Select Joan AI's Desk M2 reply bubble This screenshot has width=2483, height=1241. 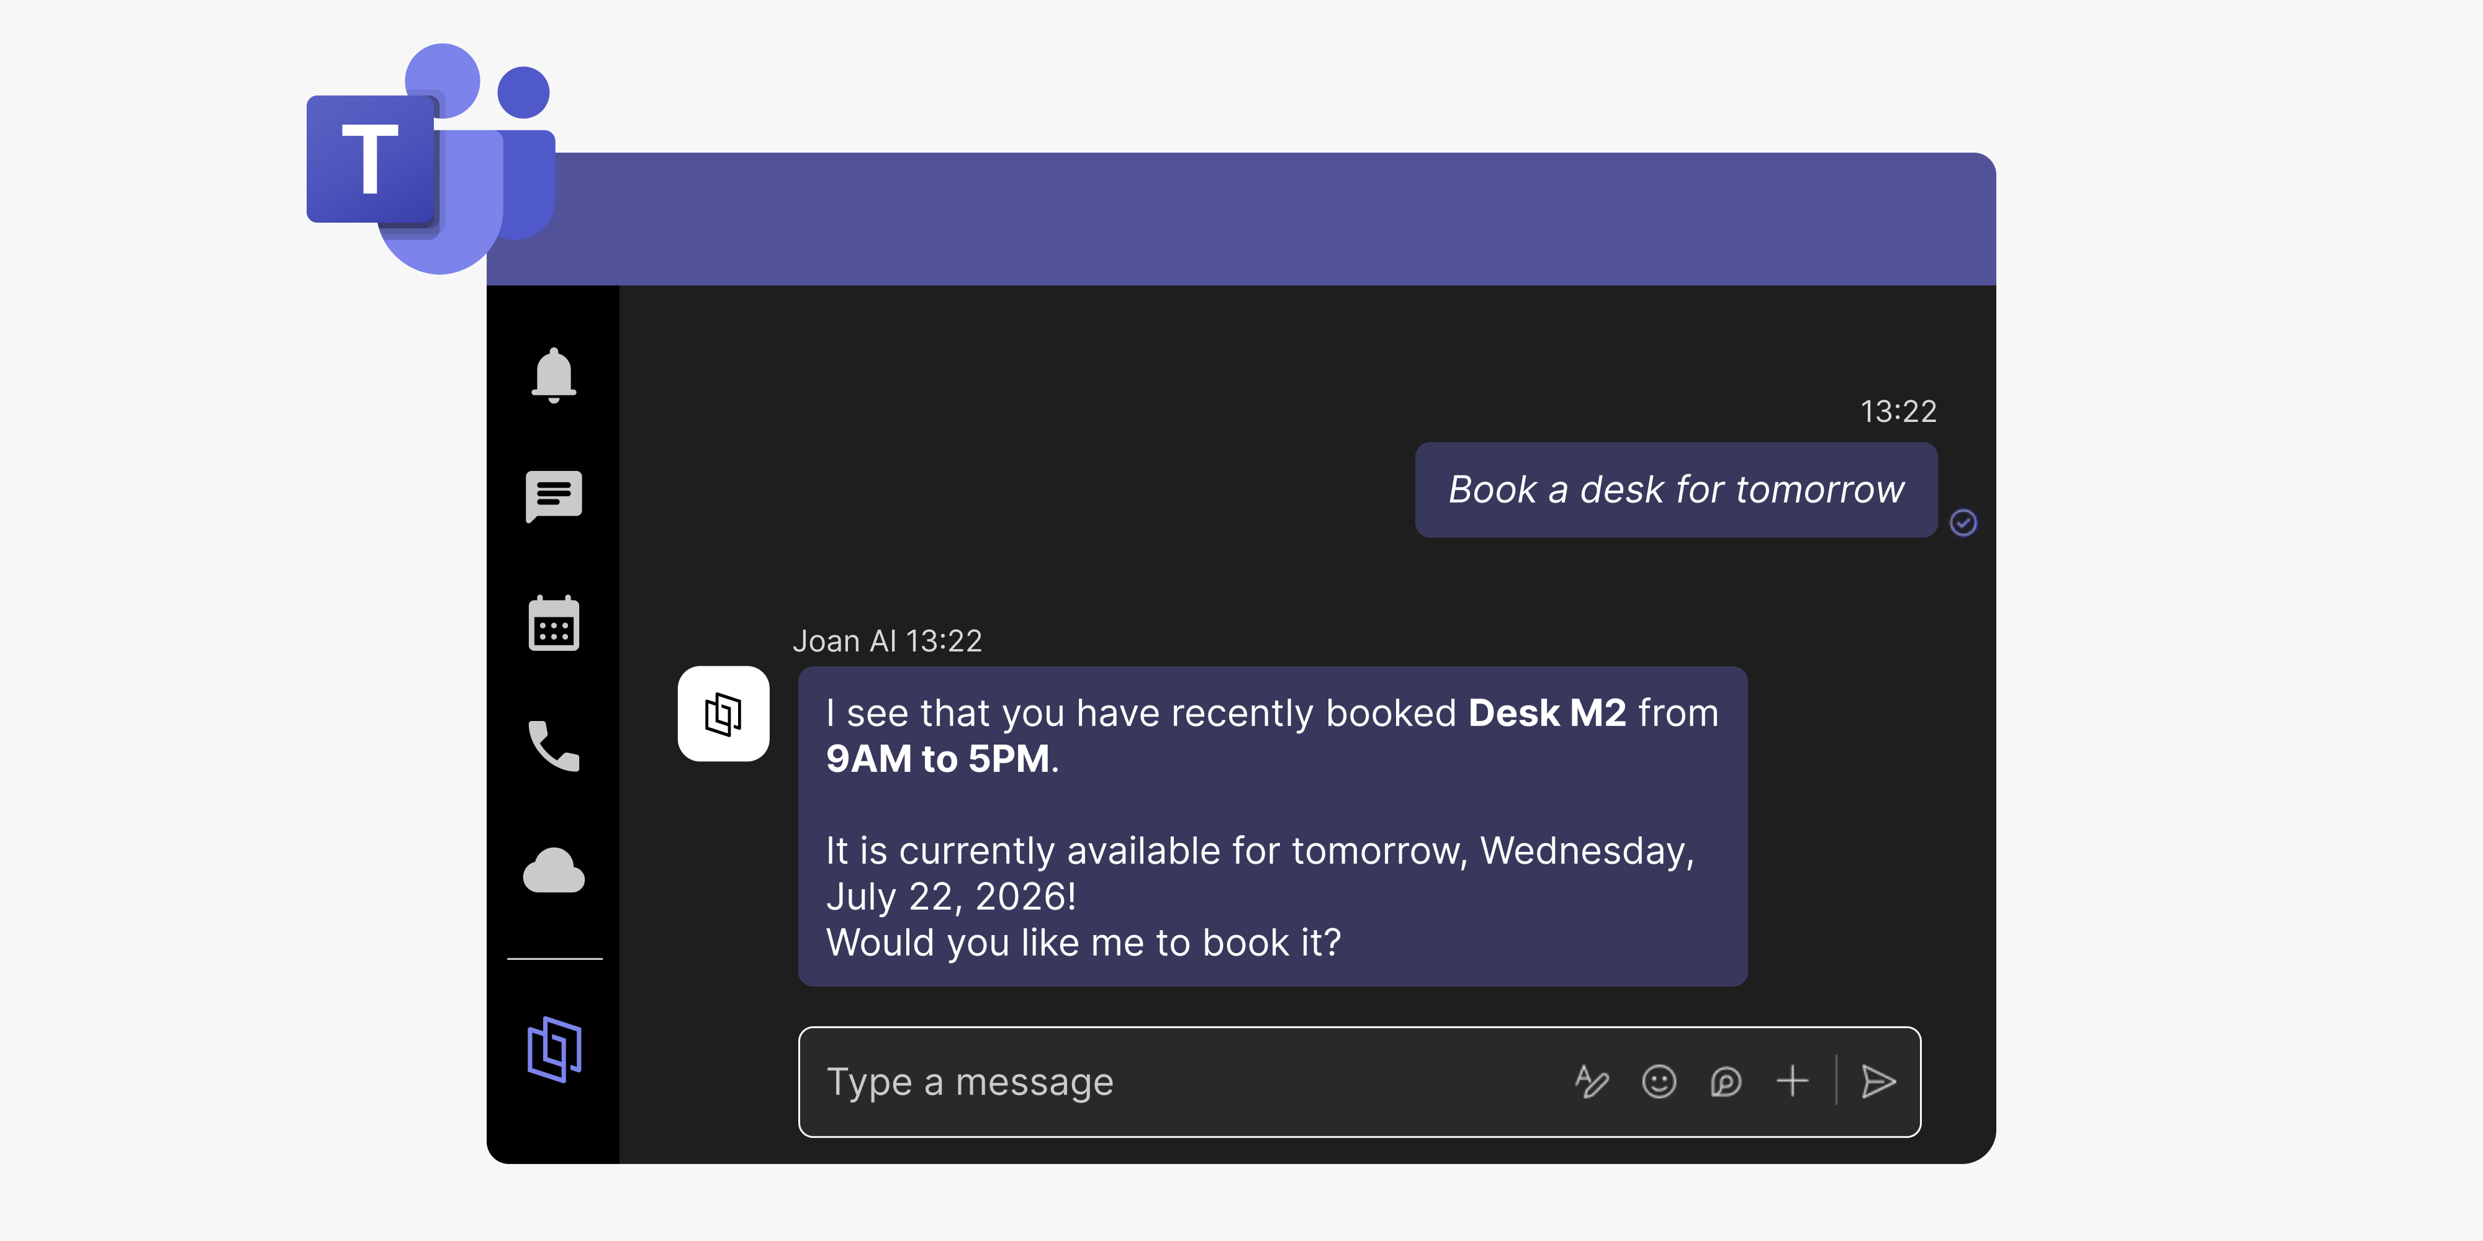[1273, 826]
